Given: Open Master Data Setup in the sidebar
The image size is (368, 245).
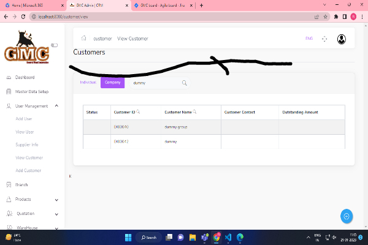Looking at the screenshot, I should pyautogui.click(x=31, y=92).
